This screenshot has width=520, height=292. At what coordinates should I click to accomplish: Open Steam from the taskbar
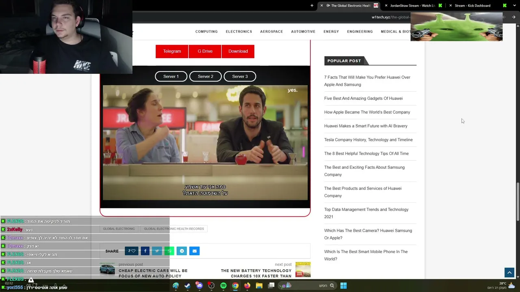click(x=187, y=286)
